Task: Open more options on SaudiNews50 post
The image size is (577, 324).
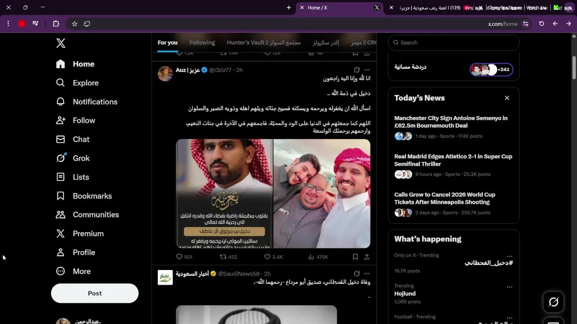Action: coord(367,274)
